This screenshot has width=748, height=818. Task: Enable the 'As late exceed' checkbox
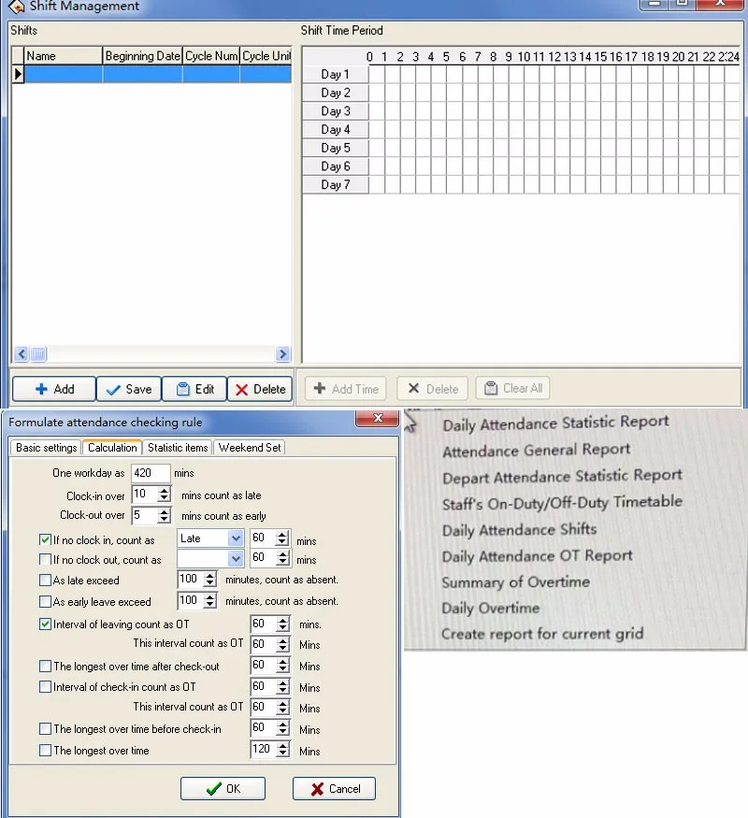46,581
